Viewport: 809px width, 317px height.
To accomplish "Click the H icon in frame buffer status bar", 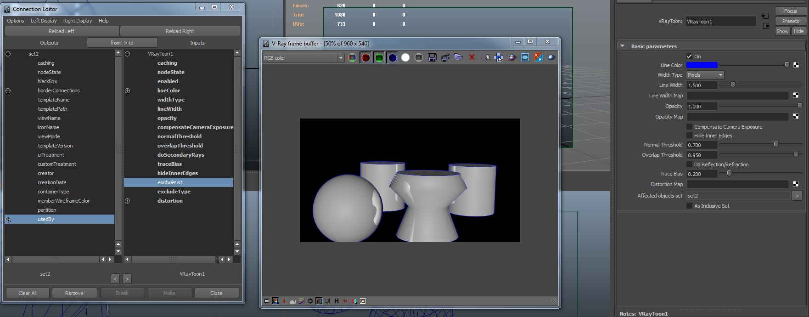I will (337, 301).
